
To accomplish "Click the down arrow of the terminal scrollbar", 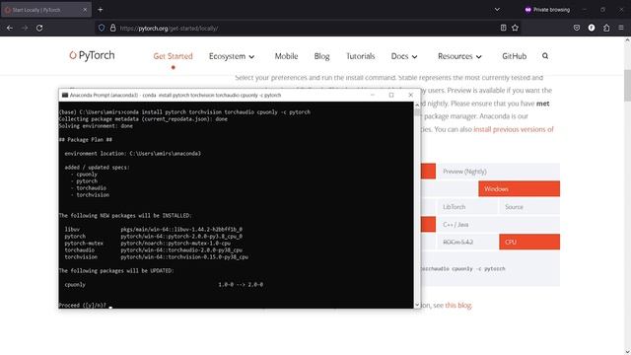I will 417,305.
